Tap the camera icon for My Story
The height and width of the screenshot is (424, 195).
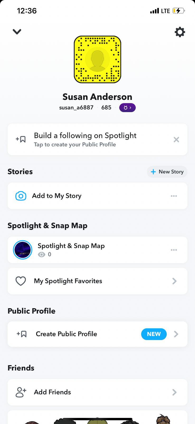(21, 196)
